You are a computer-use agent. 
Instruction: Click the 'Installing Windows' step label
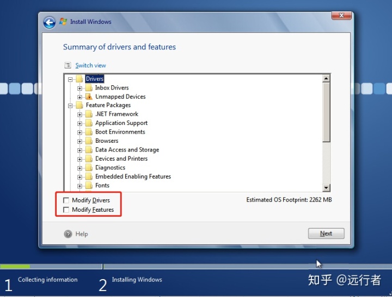pyautogui.click(x=137, y=280)
